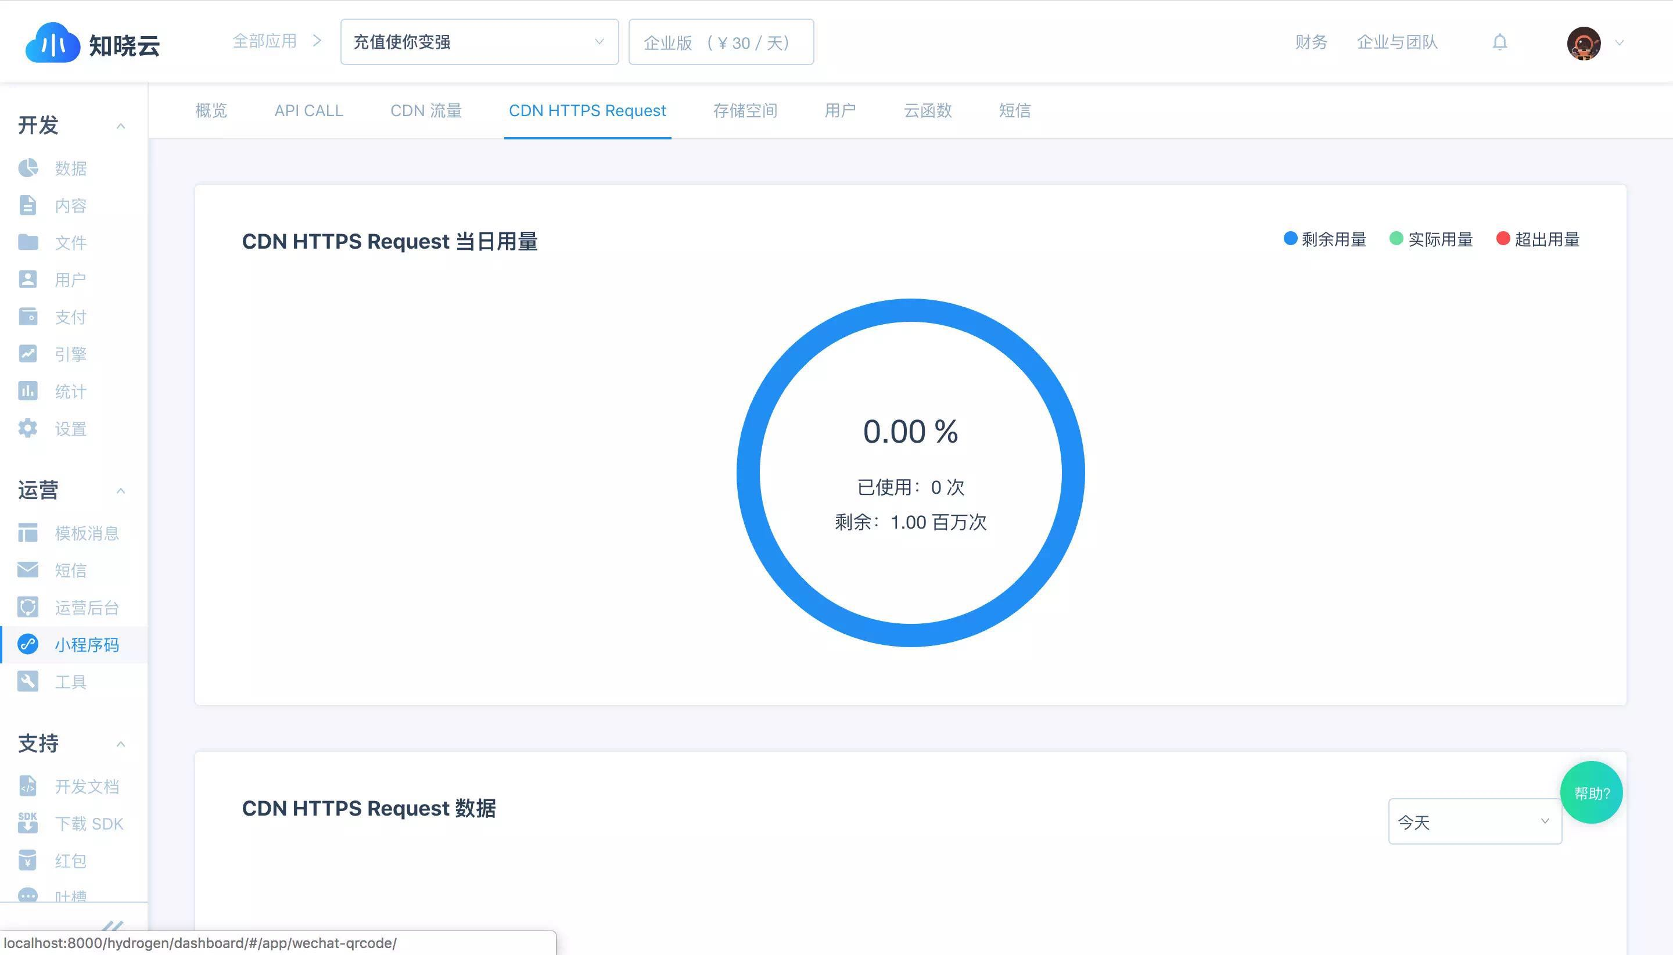Viewport: 1673px width, 955px height.
Task: Click the 帮助? floating button
Action: tap(1591, 793)
